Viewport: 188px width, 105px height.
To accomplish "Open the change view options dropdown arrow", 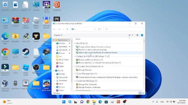I will tap(132, 35).
